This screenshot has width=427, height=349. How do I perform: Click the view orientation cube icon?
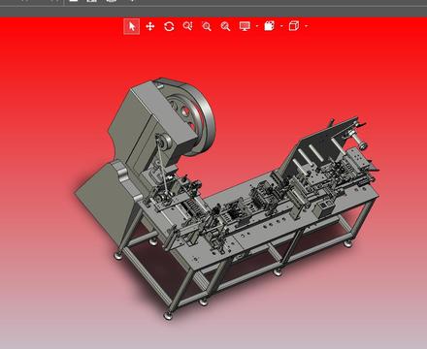point(294,26)
